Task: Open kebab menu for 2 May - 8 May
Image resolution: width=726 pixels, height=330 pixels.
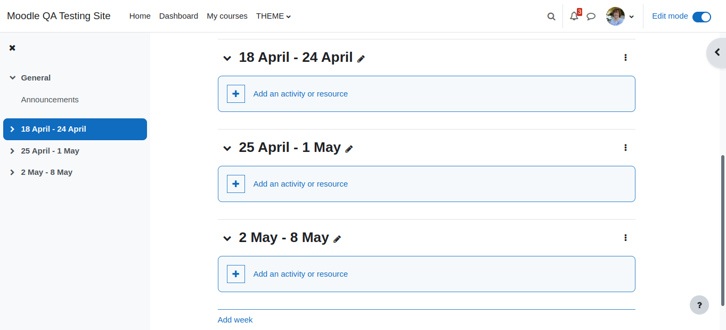Action: [625, 237]
